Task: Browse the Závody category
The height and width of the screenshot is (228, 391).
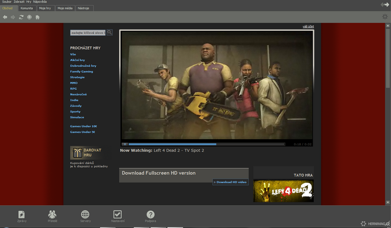Action: [76, 106]
